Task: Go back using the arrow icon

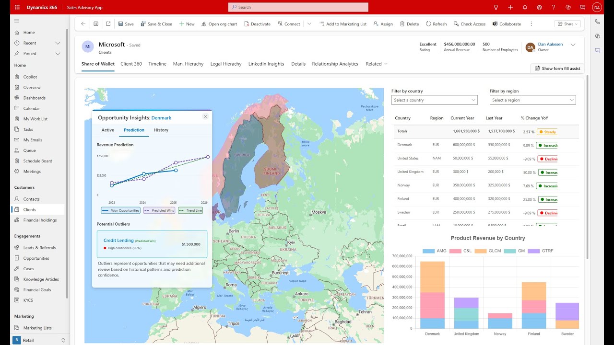Action: (83, 24)
